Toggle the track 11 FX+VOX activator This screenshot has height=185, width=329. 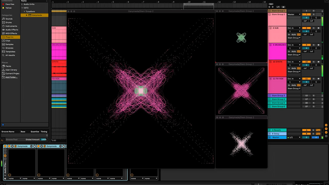click(306, 79)
